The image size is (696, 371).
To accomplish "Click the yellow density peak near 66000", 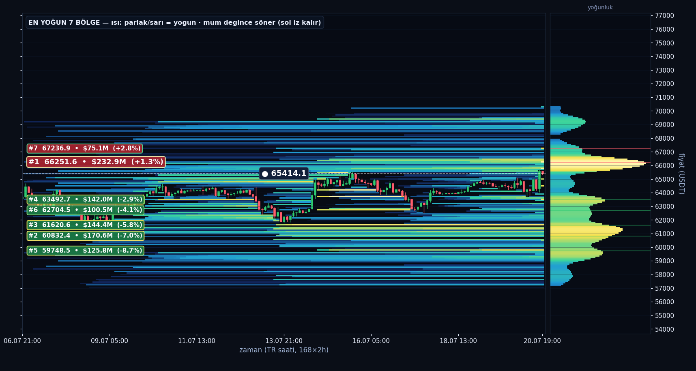I will (x=598, y=163).
